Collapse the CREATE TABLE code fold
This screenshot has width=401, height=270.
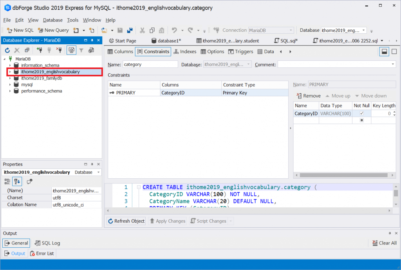click(139, 187)
